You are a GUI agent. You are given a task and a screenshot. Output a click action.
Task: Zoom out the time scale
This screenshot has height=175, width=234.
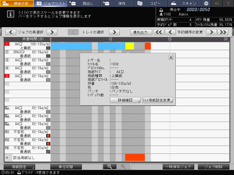click(x=110, y=166)
